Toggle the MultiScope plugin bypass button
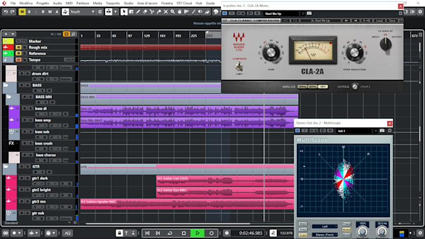Viewport: 425px width, 239px height. click(297, 131)
